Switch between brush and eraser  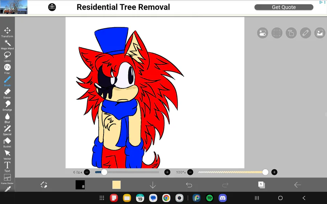coord(44,185)
